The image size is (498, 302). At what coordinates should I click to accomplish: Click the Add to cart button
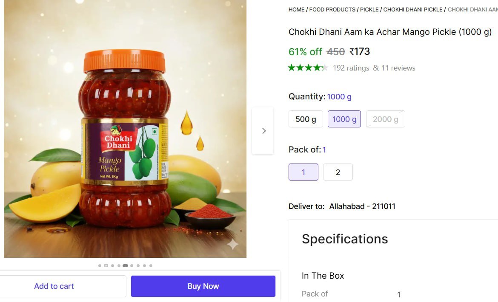click(x=54, y=286)
